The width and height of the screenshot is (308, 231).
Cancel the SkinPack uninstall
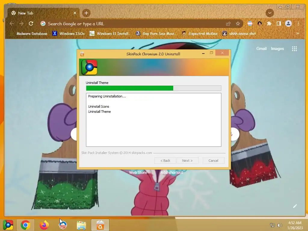tap(214, 161)
